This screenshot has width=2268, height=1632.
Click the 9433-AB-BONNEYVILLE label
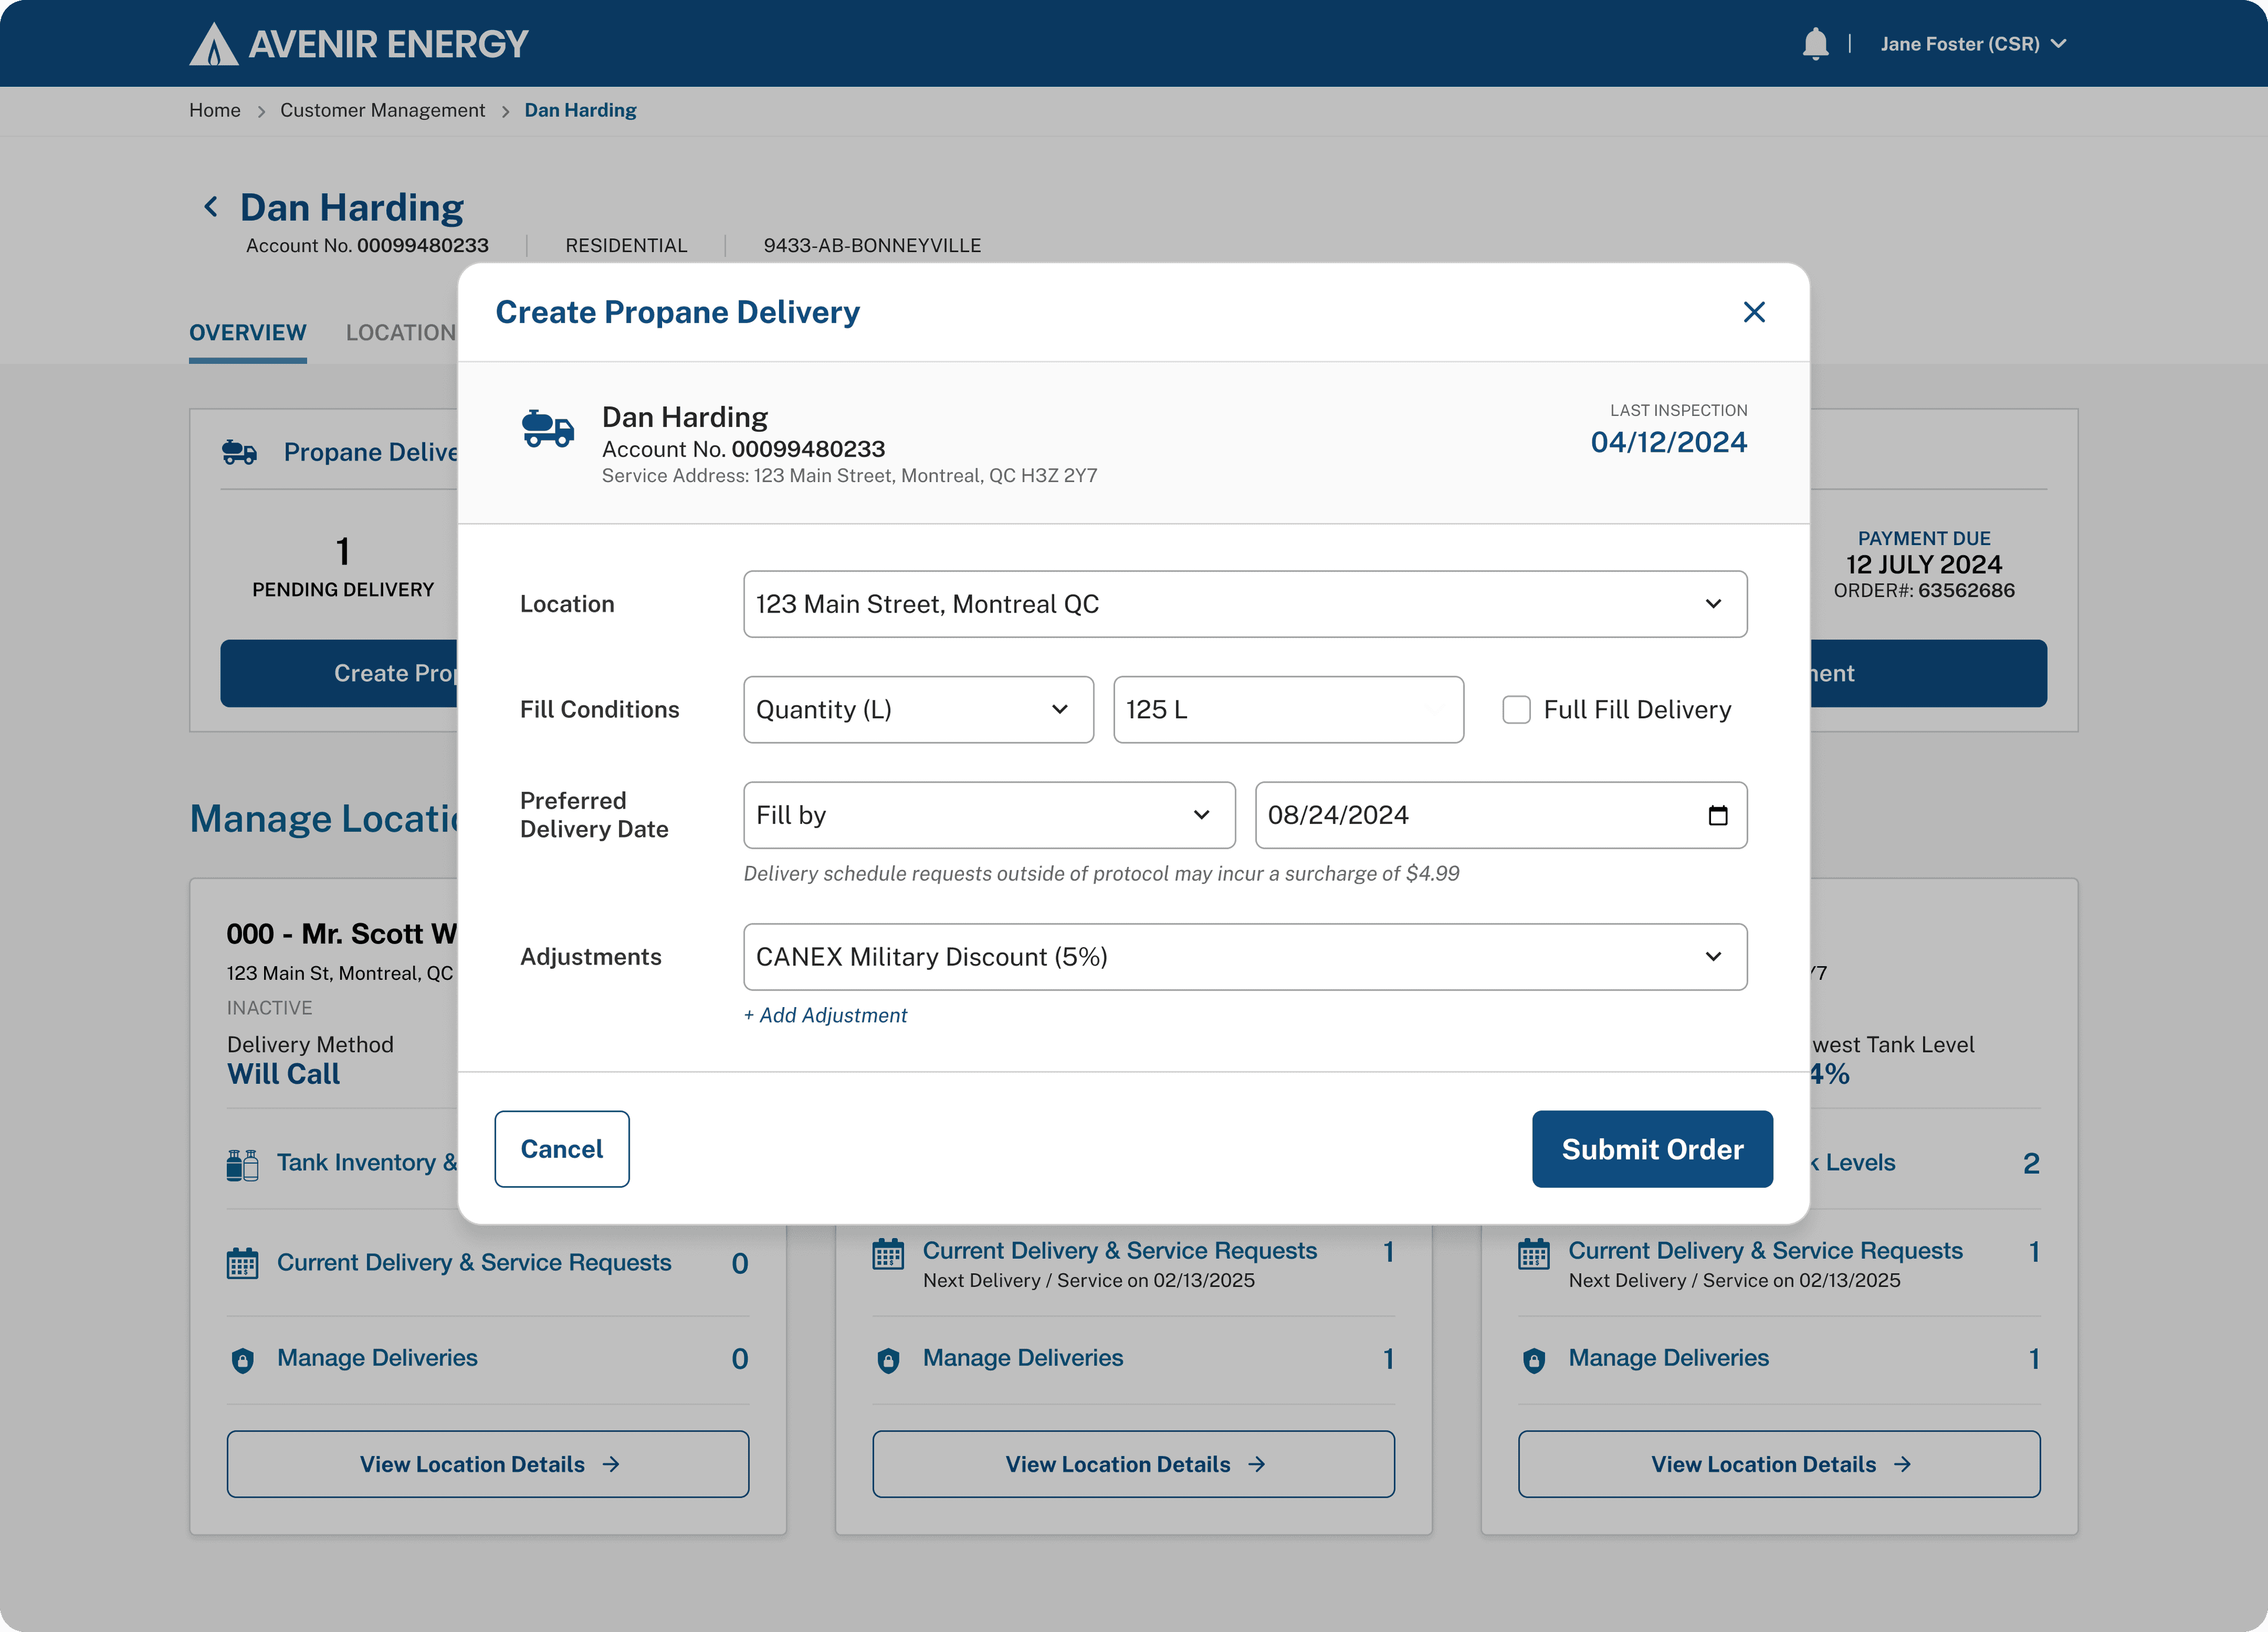872,245
